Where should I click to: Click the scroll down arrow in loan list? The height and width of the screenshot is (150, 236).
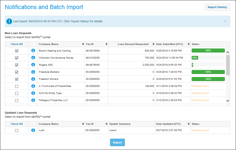228,101
